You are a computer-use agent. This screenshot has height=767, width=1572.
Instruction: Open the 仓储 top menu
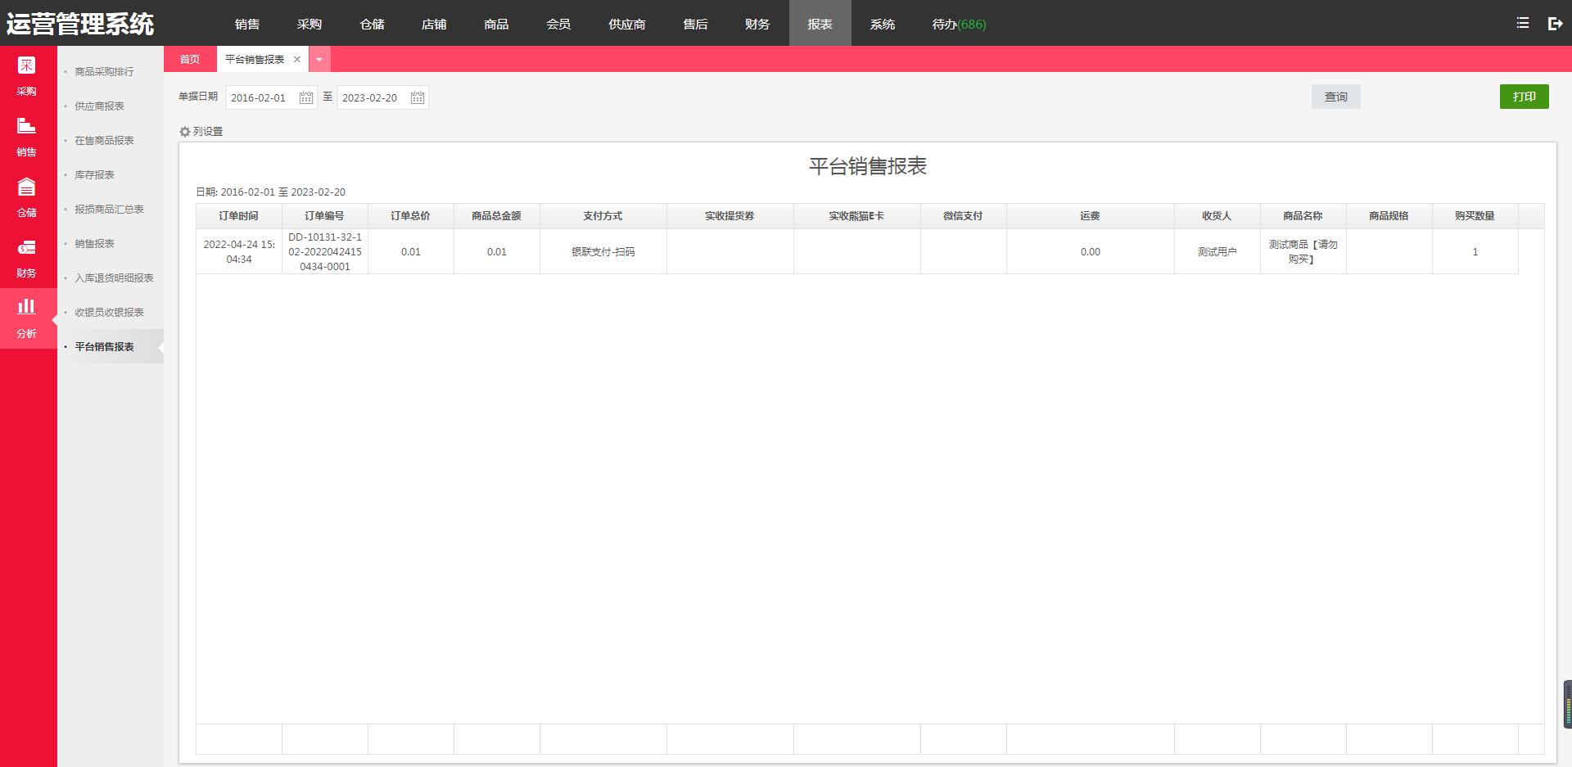click(x=372, y=24)
